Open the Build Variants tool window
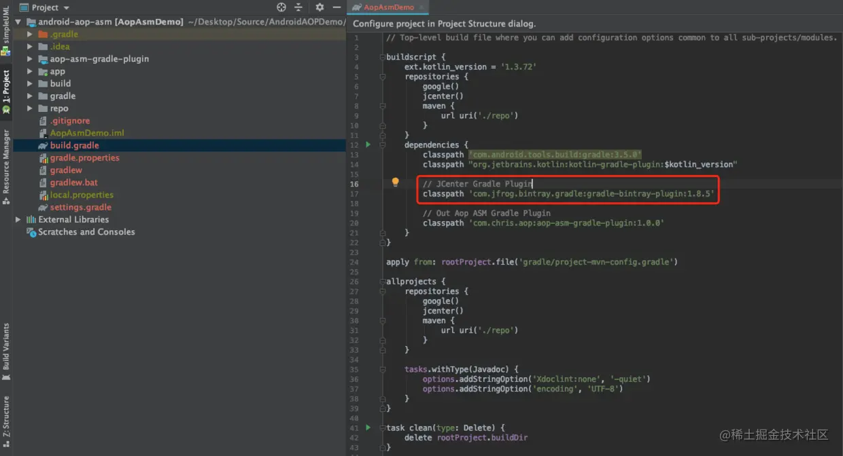 point(6,350)
